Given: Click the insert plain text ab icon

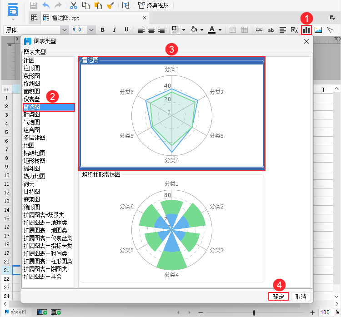Looking at the screenshot, I should point(271,30).
